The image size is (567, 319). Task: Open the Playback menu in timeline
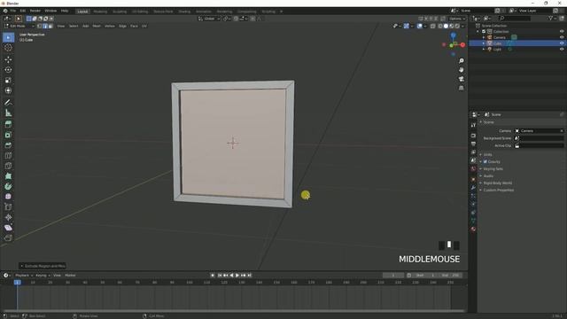(23, 276)
